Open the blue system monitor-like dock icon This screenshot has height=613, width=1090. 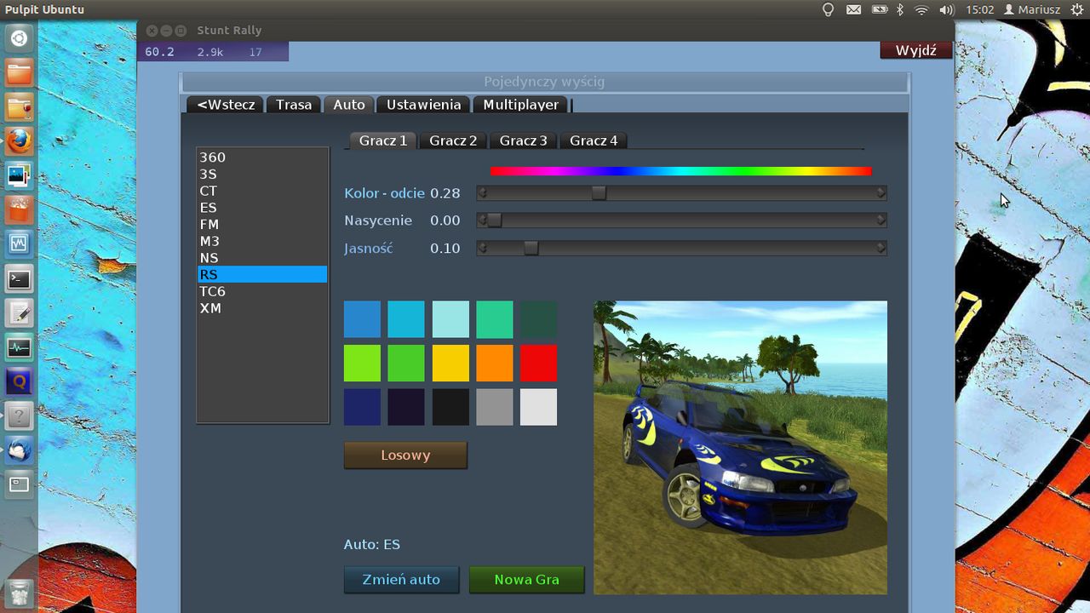click(x=20, y=244)
